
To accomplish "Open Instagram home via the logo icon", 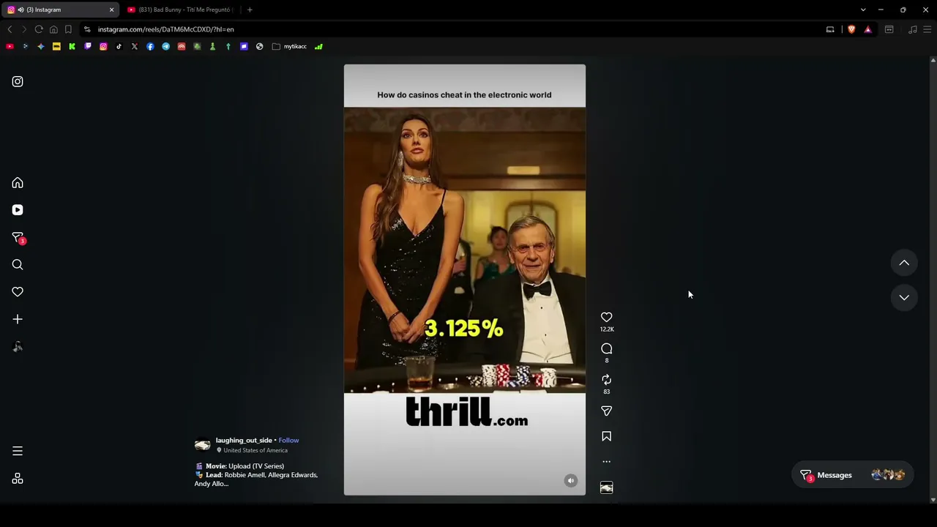I will point(18,81).
